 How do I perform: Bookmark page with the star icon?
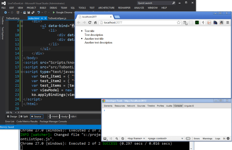pyautogui.click(x=178, y=22)
